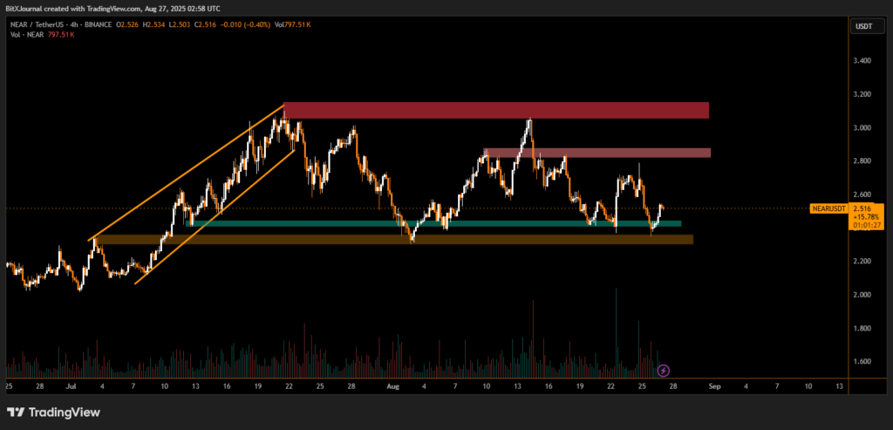Image resolution: width=893 pixels, height=430 pixels.
Task: Select the upper dark red resistance zone
Action: pyautogui.click(x=495, y=110)
